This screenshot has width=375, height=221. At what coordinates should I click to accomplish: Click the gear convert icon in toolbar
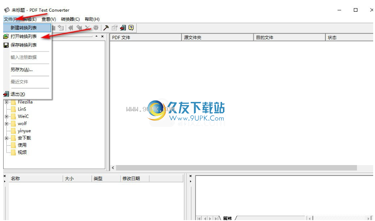coord(96,28)
